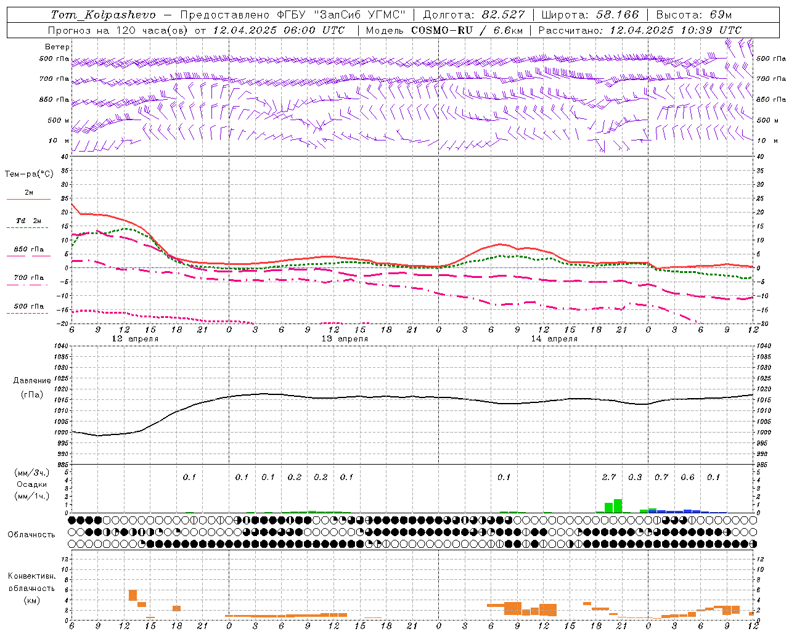The width and height of the screenshot is (789, 631).
Task: Click "Рассчитано: 12.04.2025 10:39 UTC" text
Action: 640,30
